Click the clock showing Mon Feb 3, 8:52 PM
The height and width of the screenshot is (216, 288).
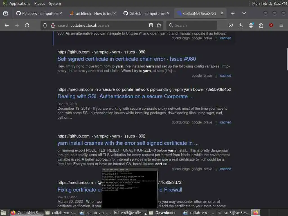coord(269,3)
